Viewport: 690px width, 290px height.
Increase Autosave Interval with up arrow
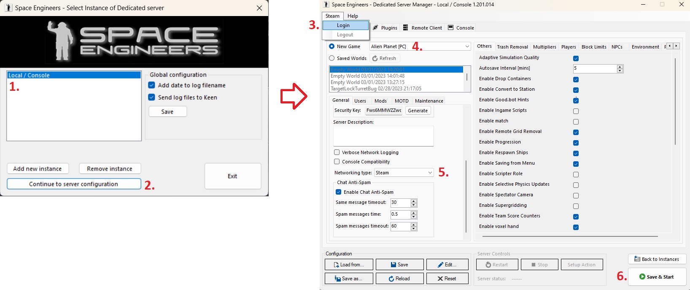coord(620,67)
